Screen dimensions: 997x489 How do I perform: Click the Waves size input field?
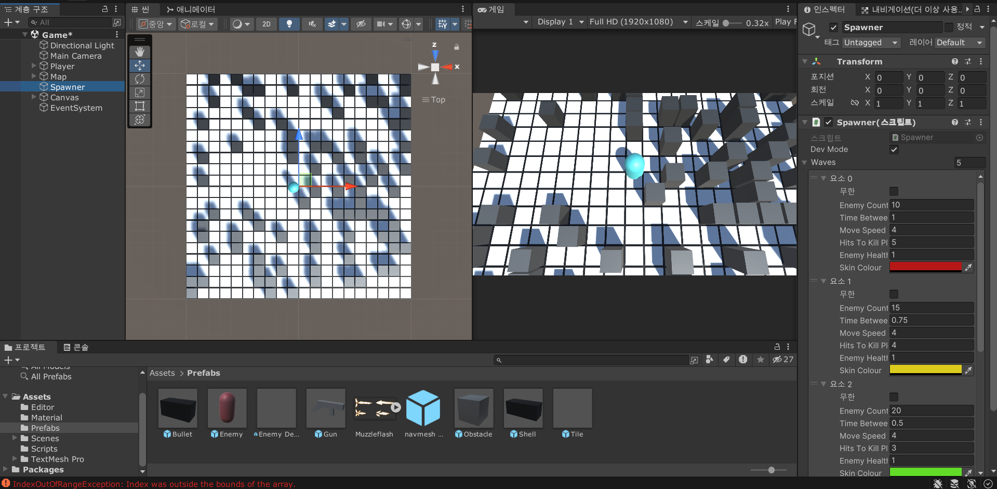970,163
